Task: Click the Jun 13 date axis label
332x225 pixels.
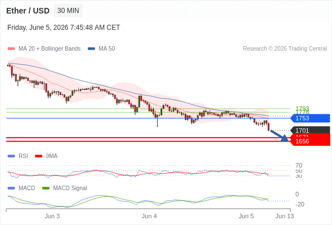Action: [x=285, y=216]
